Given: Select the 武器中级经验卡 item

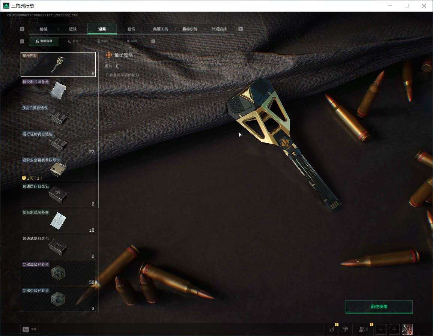Looking at the screenshot, I should tap(58, 299).
